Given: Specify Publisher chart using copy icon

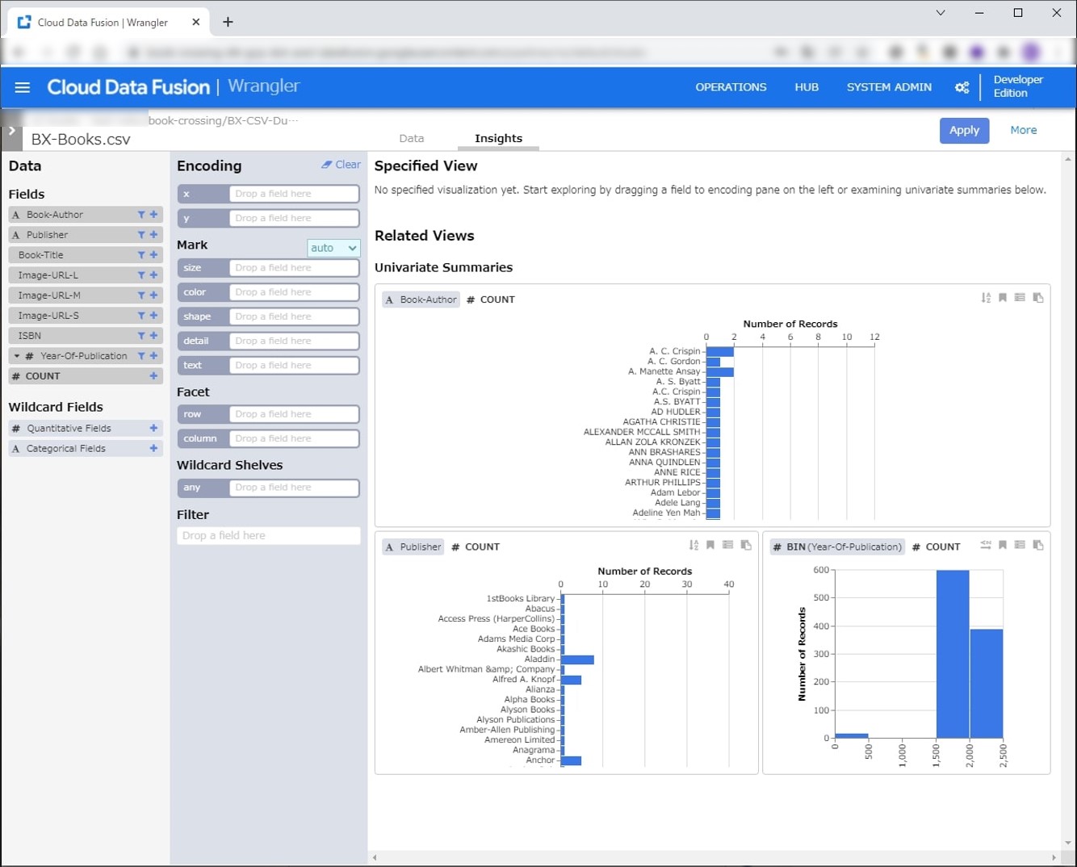Looking at the screenshot, I should click(x=746, y=546).
